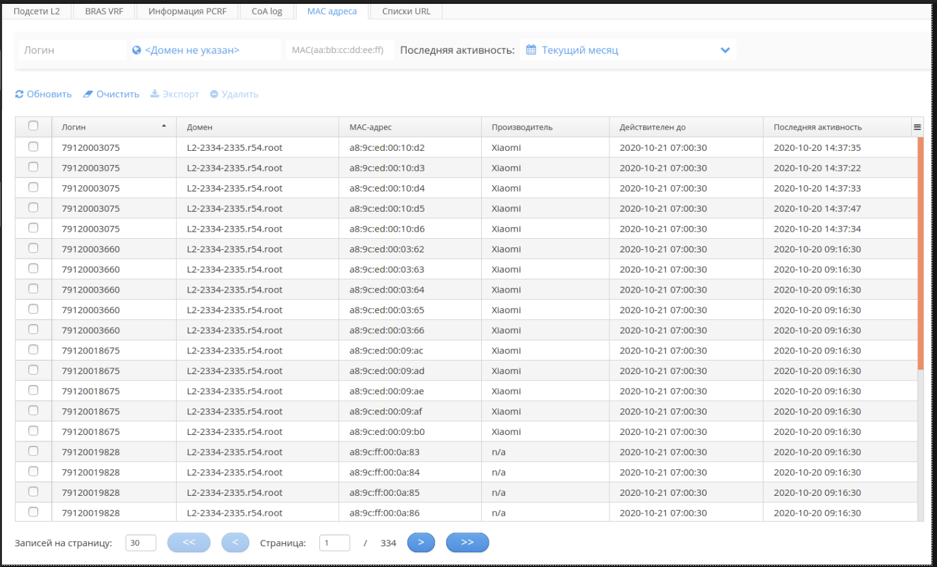Toggle the select-all checkbox in table header

(34, 126)
